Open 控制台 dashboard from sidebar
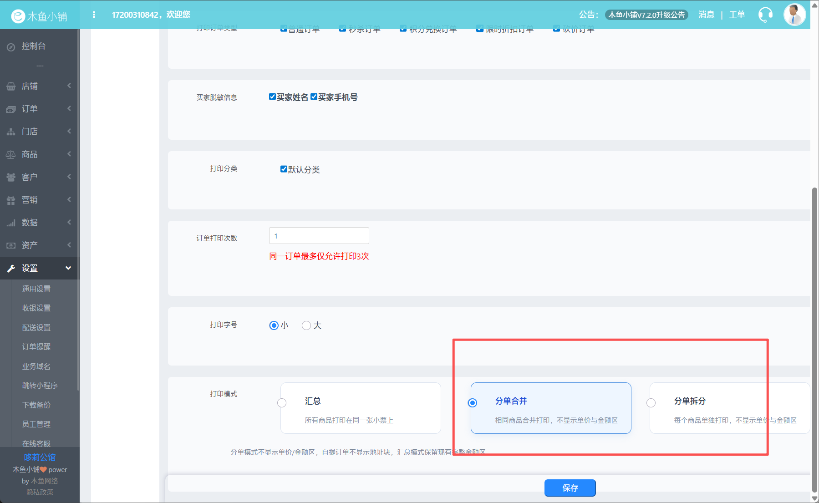Screen dimensions: 819x503 [x=33, y=46]
